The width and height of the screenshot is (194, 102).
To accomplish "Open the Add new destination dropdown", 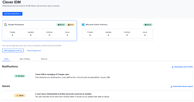I will click(x=12, y=14).
